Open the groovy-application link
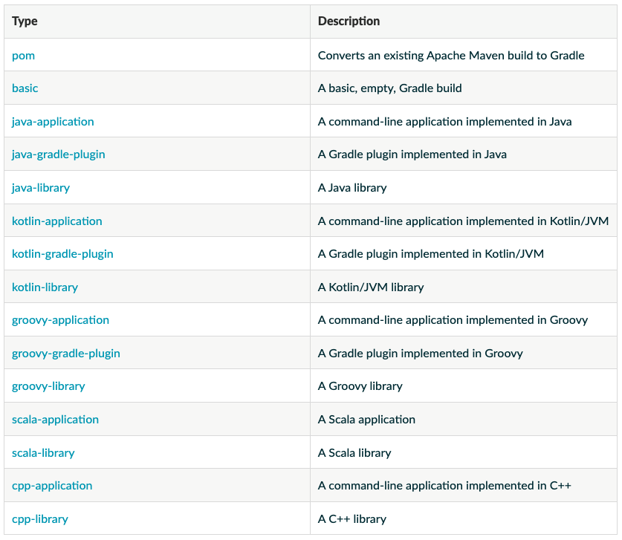 pos(60,319)
